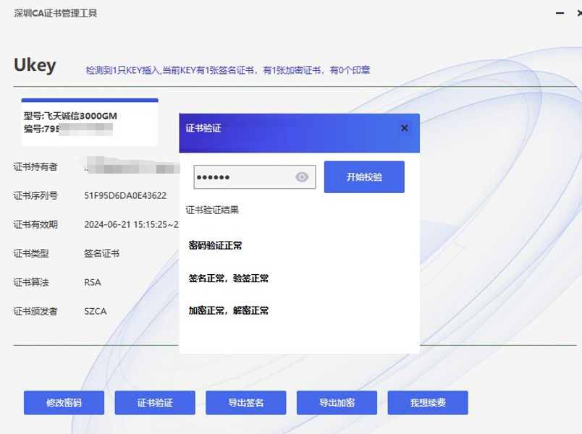Click the 密码验证正常 result line
Image resolution: width=582 pixels, height=434 pixels.
point(215,245)
